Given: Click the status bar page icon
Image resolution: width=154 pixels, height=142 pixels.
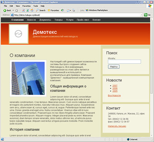Looking at the screenshot, I should [x=2, y=139].
